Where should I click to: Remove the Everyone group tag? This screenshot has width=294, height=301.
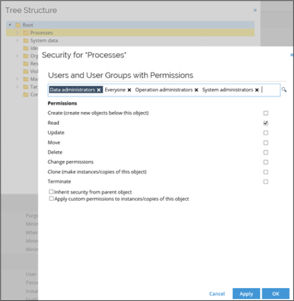coord(129,90)
